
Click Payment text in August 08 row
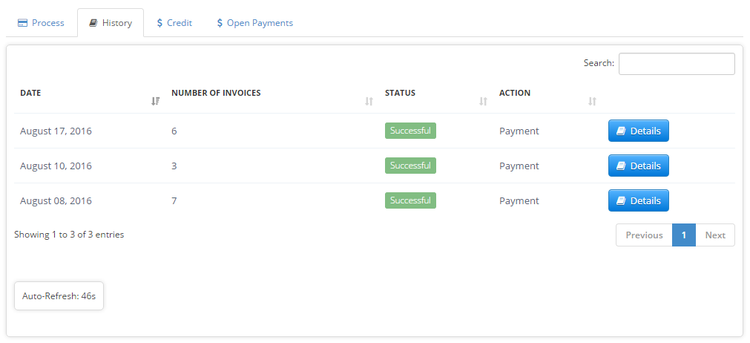[519, 201]
